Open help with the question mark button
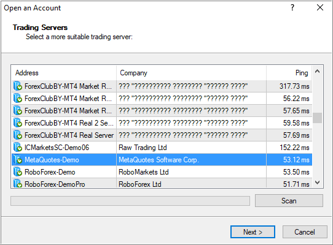 (x=292, y=7)
